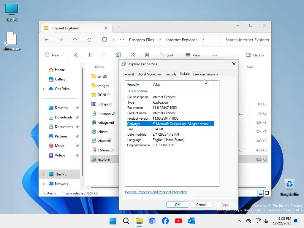Open Facebook from the taskbar

point(165,221)
